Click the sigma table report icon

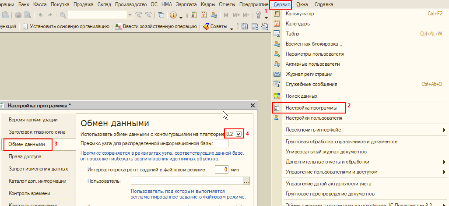(x=244, y=26)
